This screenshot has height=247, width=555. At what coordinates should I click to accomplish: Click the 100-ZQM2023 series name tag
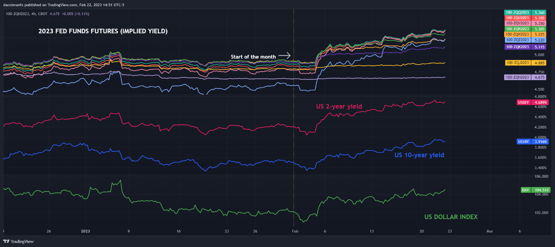517,34
